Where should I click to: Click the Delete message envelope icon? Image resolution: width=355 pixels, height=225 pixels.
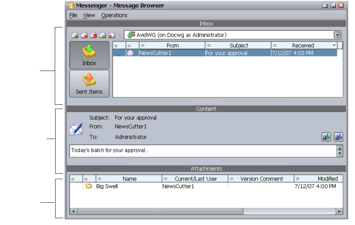click(x=112, y=35)
